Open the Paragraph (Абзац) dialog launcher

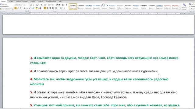click(67, 11)
